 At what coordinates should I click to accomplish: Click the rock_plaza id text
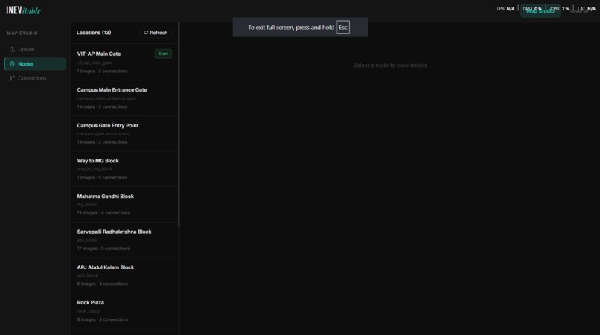click(88, 311)
